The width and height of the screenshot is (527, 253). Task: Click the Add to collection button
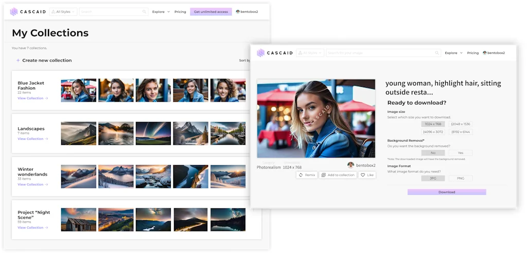coord(338,175)
